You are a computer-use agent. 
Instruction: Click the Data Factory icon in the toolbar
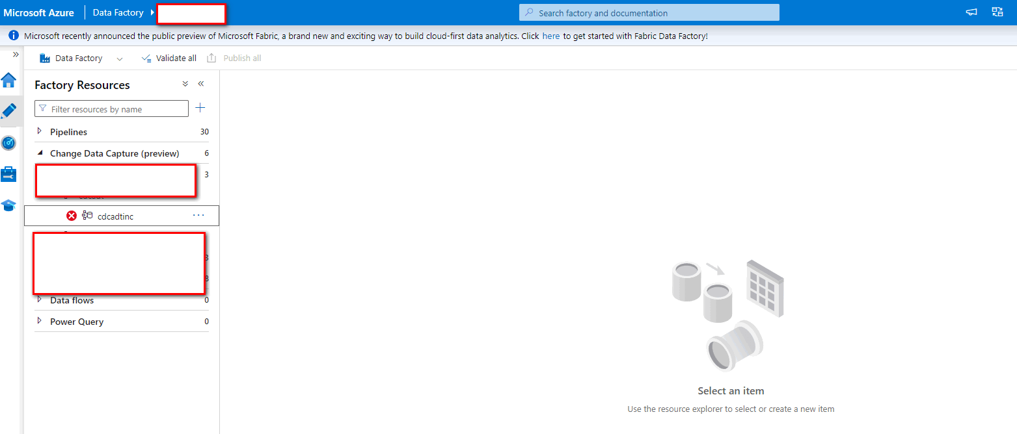pos(44,58)
